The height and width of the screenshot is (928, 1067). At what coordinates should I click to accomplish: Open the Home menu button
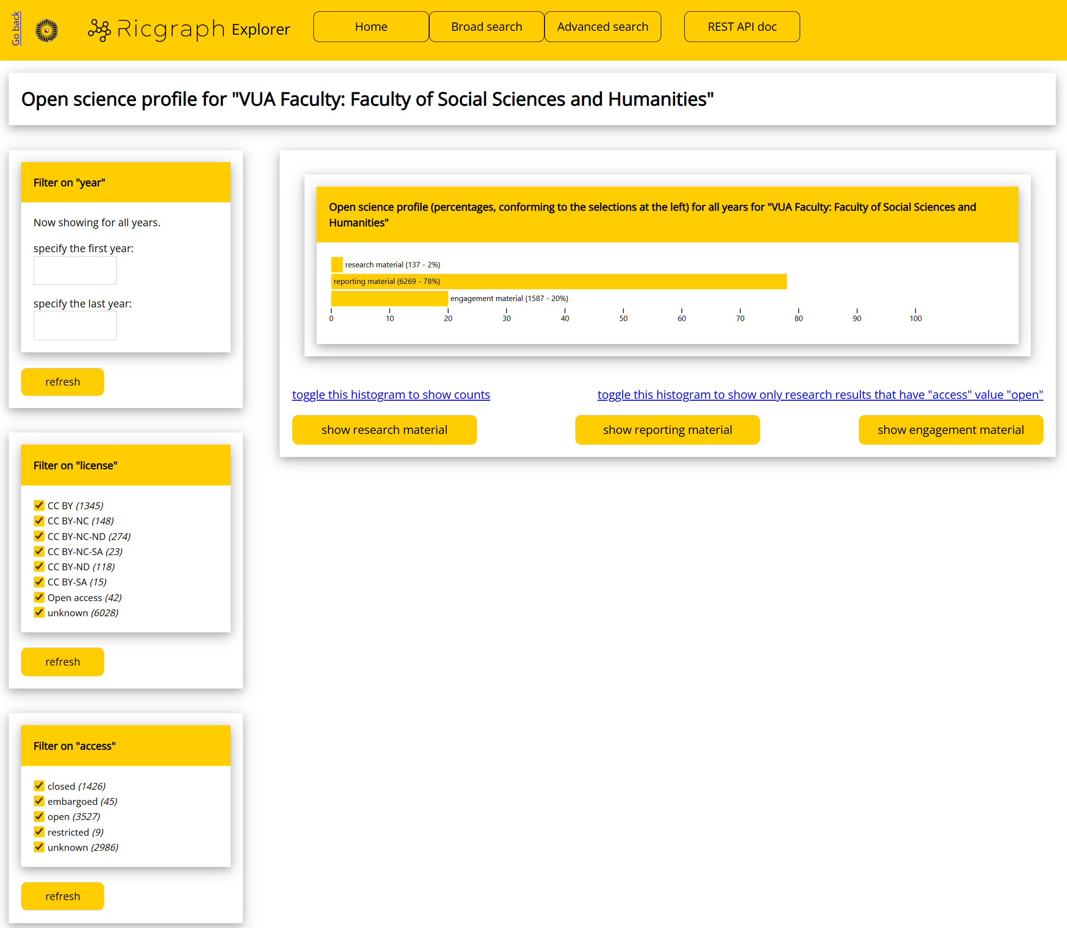[x=371, y=26]
